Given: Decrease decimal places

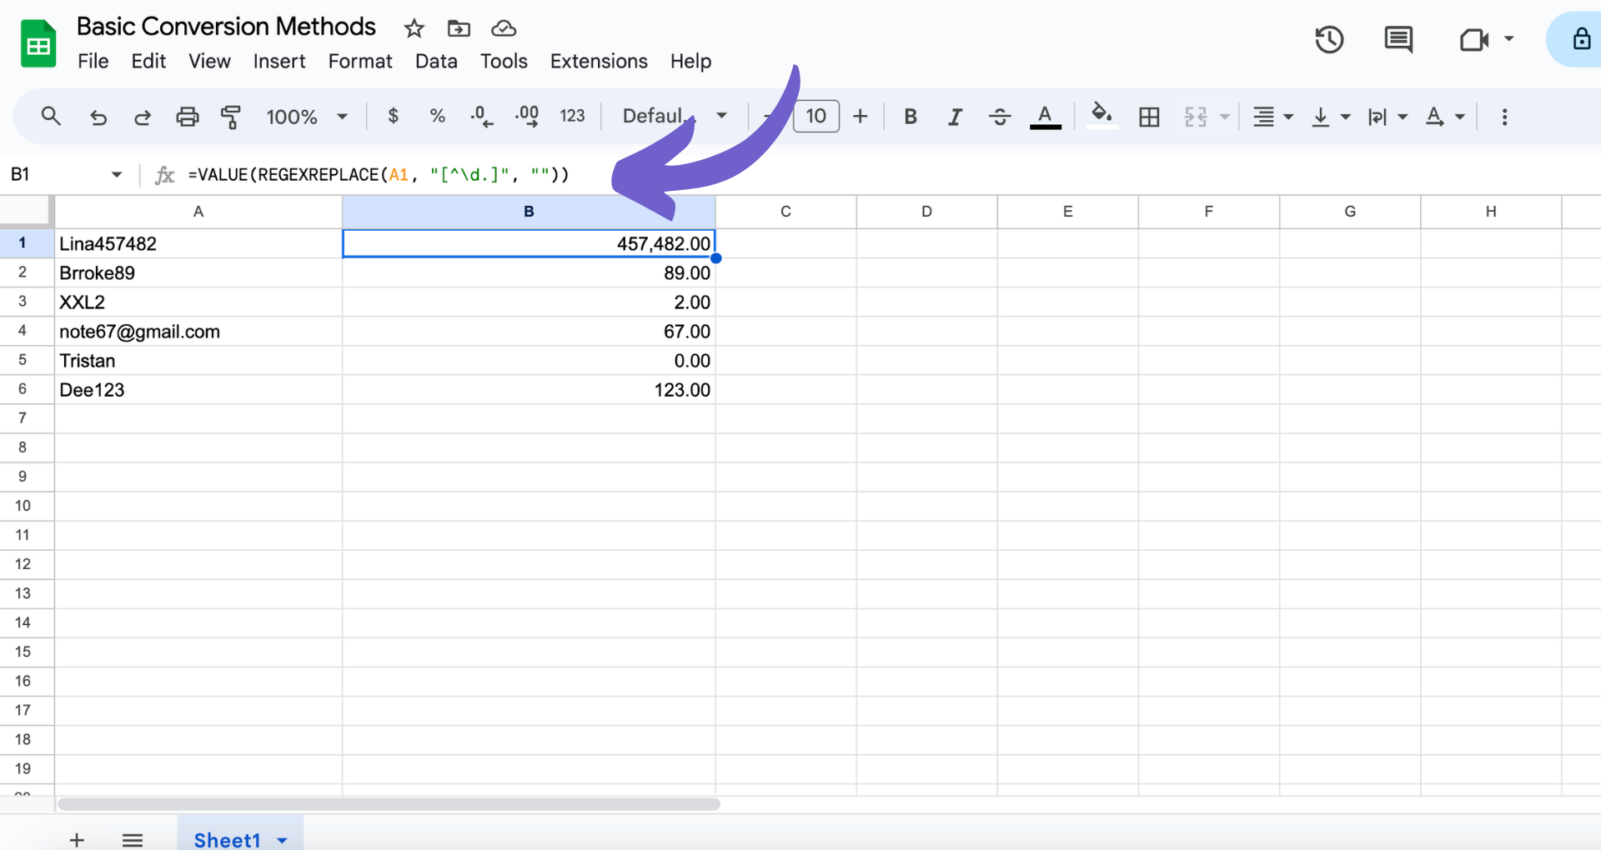Looking at the screenshot, I should pos(481,117).
